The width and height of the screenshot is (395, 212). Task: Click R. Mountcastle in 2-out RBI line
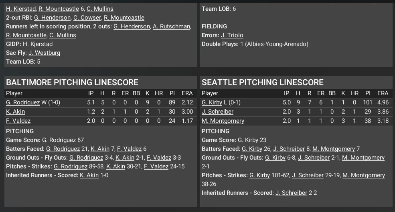tap(124, 18)
